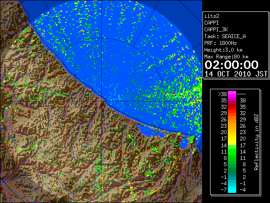
Task: Click the 'Reflectivity in dBZ' legend title
Action: coord(256,142)
